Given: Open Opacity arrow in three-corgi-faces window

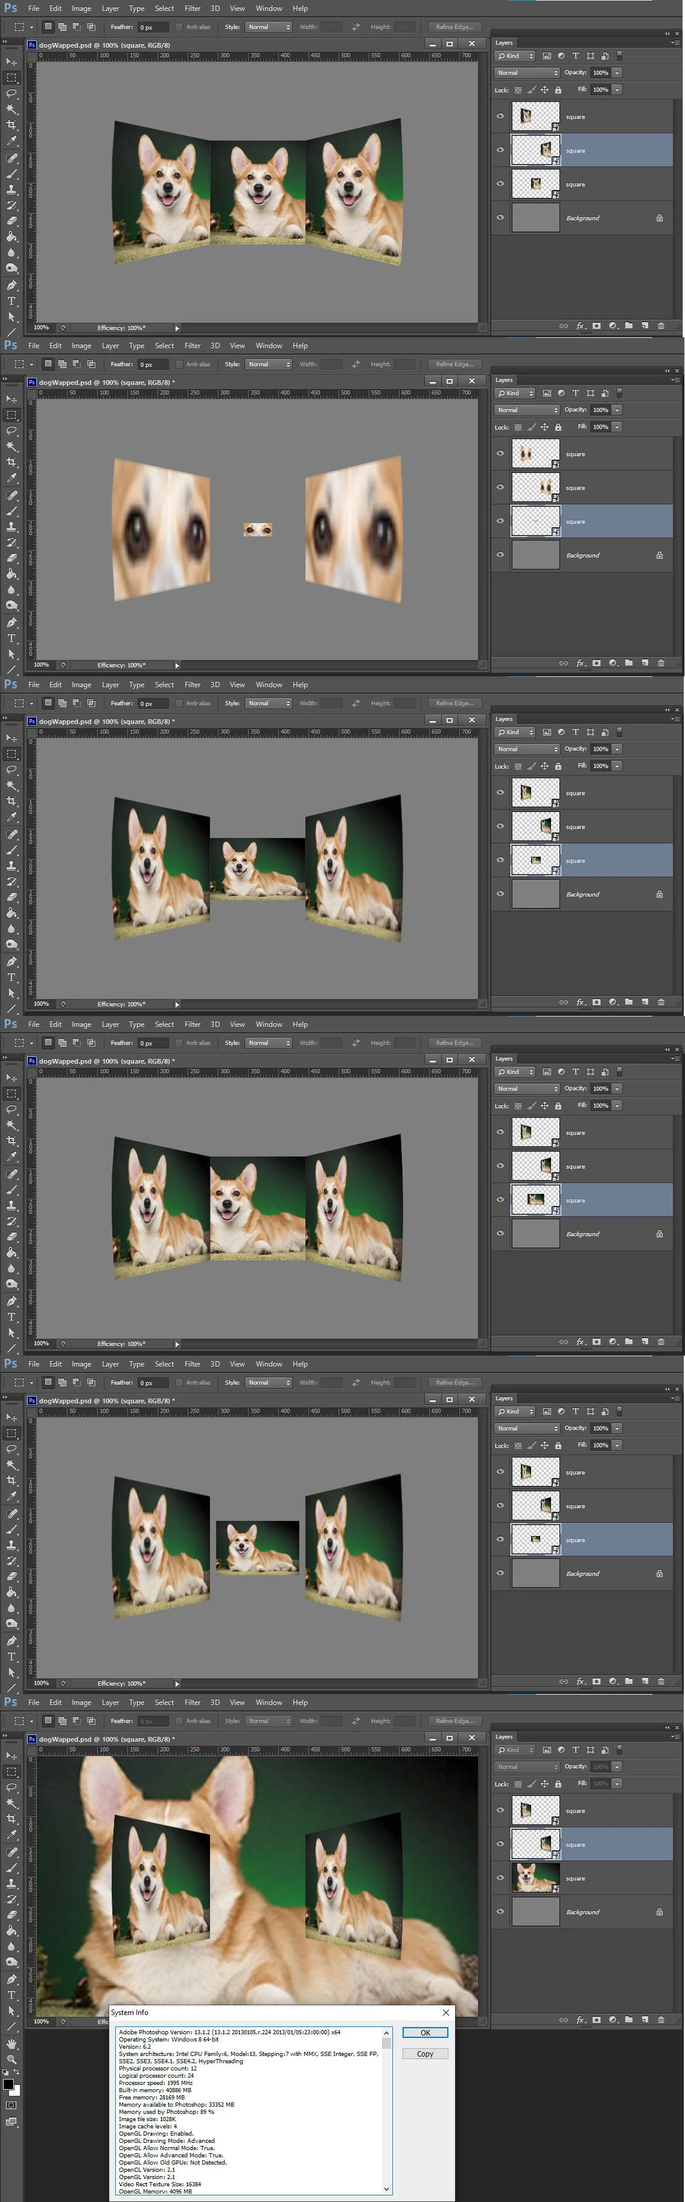Looking at the screenshot, I should 617,72.
